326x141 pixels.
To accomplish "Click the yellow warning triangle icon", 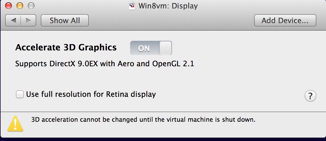I will (15, 124).
